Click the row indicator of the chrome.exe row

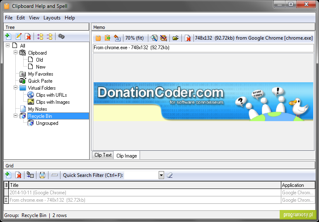(6, 200)
